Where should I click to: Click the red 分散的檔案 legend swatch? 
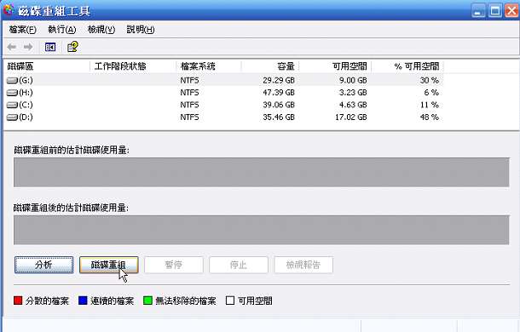[x=18, y=301]
